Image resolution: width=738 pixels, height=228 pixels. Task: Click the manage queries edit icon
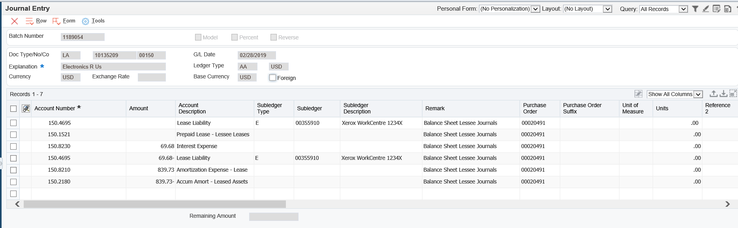717,9
